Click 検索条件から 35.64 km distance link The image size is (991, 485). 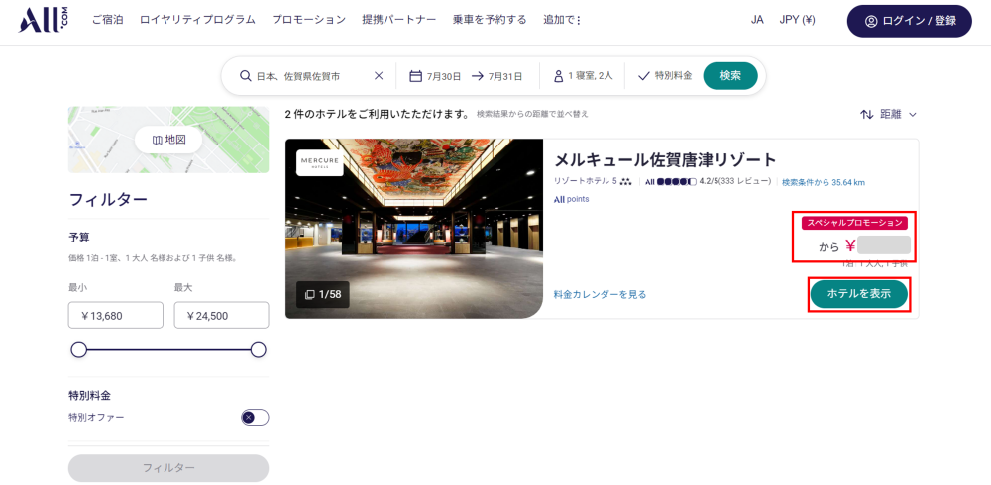point(823,182)
